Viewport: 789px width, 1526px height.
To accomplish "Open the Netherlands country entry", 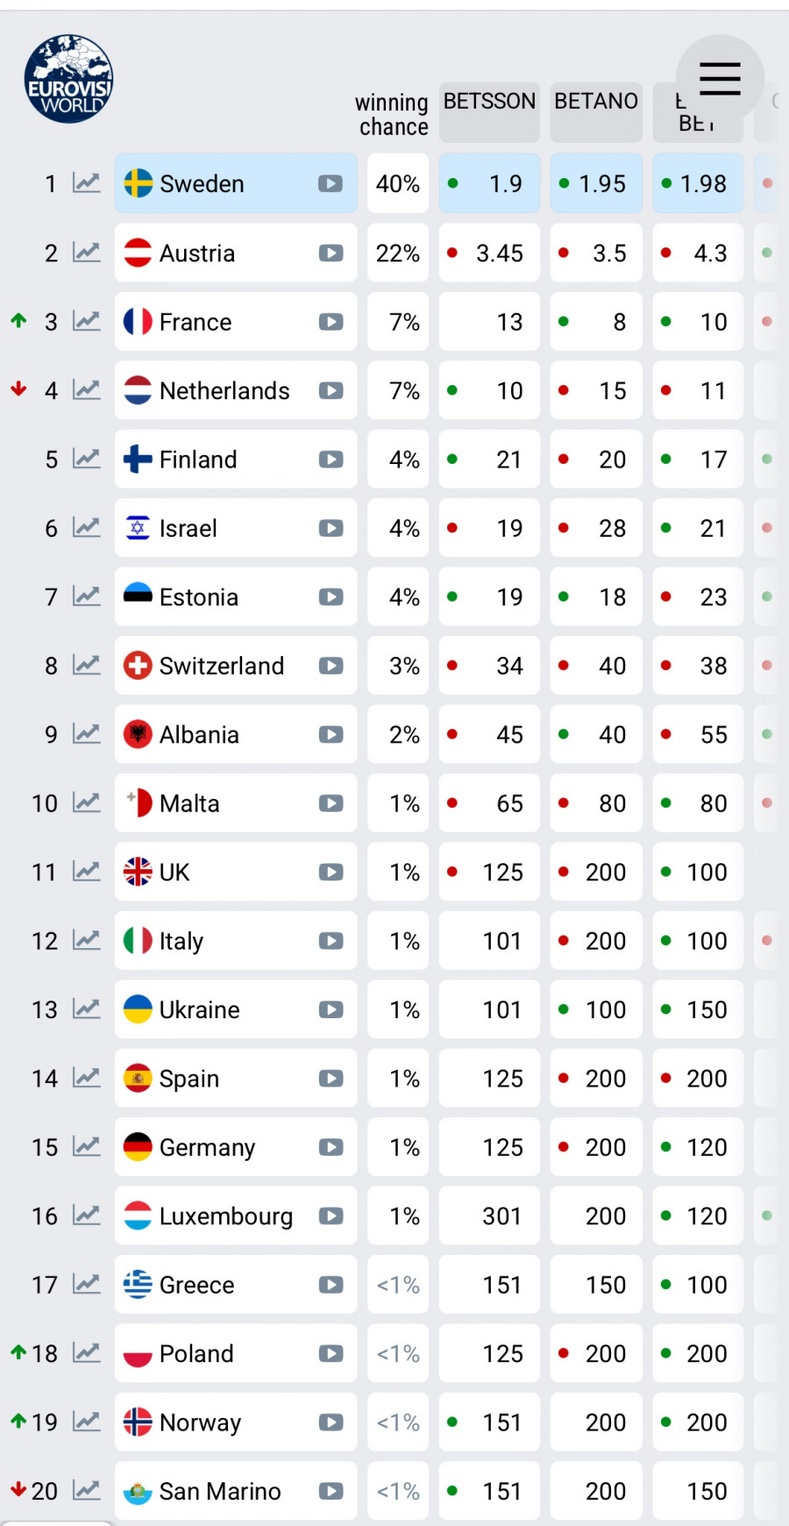I will (x=224, y=390).
